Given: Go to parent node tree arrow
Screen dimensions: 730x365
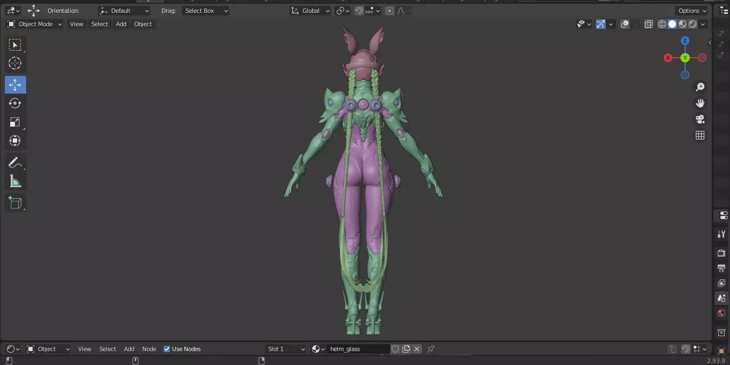Looking at the screenshot, I should point(672,349).
